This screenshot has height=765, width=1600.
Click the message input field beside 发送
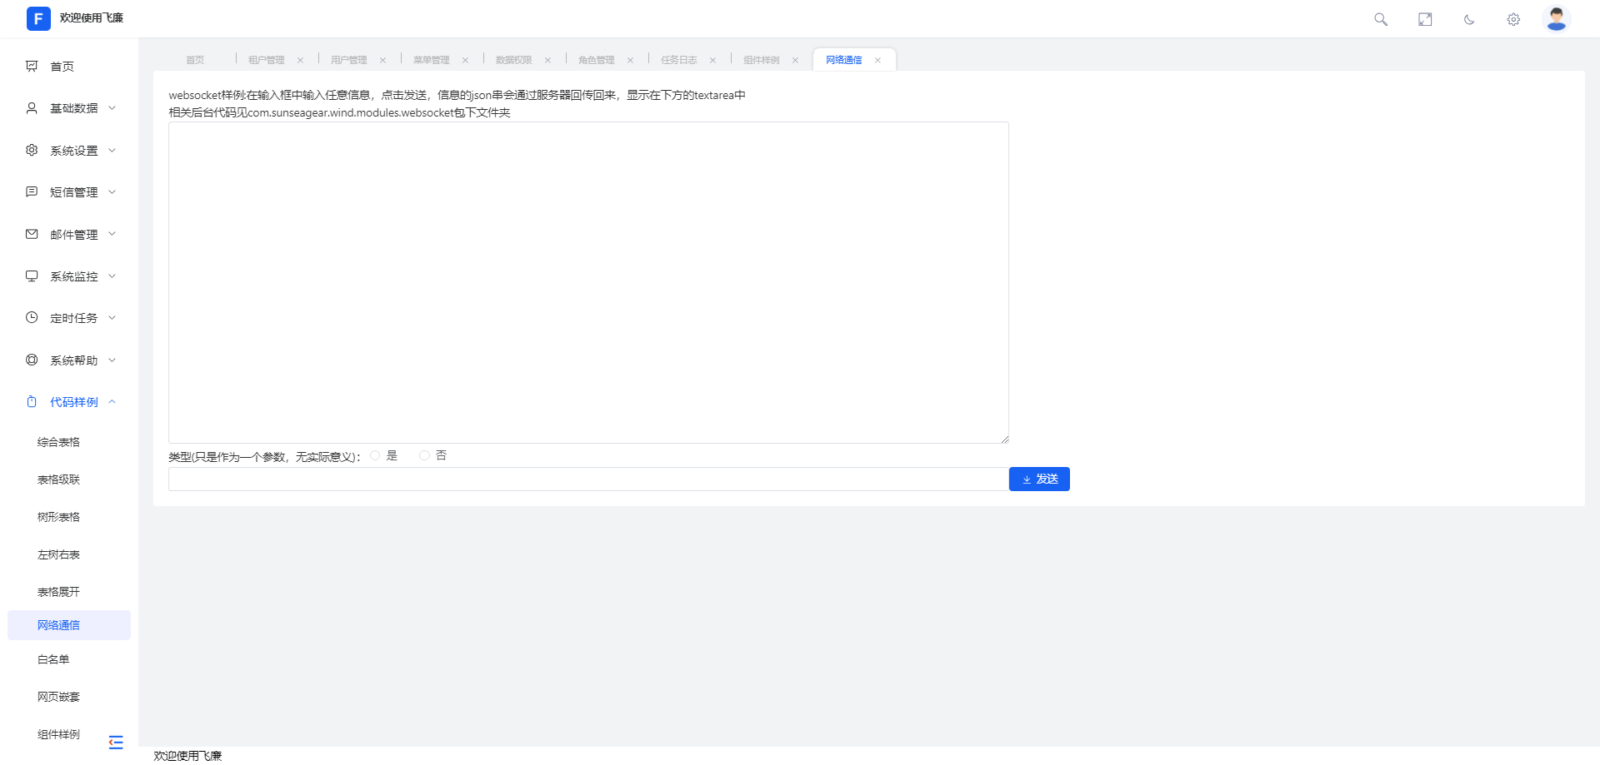[587, 479]
